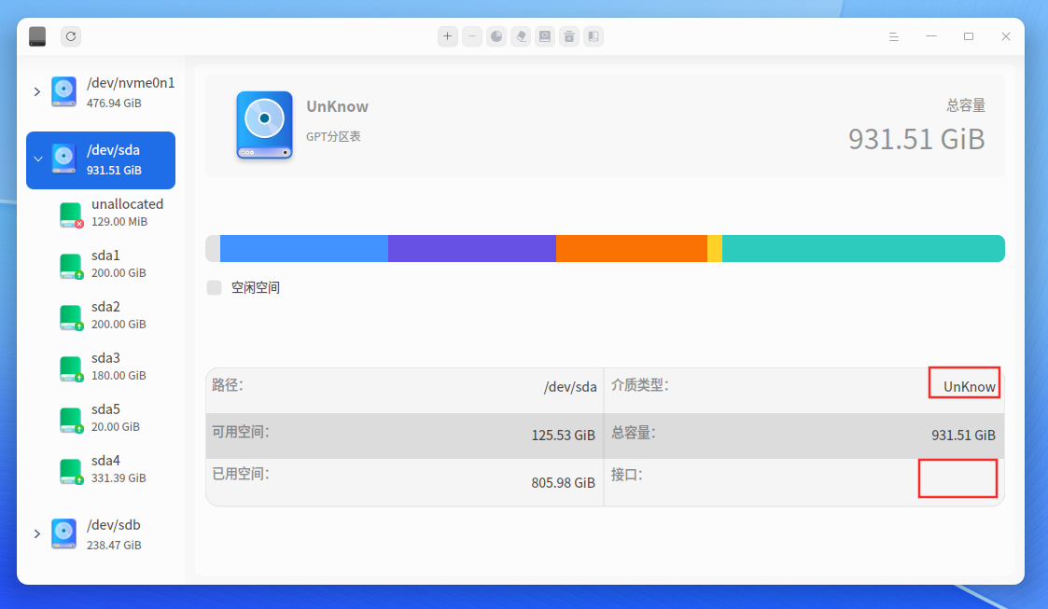This screenshot has width=1048, height=609.
Task: Click the yellow segment of the partition bar
Action: (715, 248)
